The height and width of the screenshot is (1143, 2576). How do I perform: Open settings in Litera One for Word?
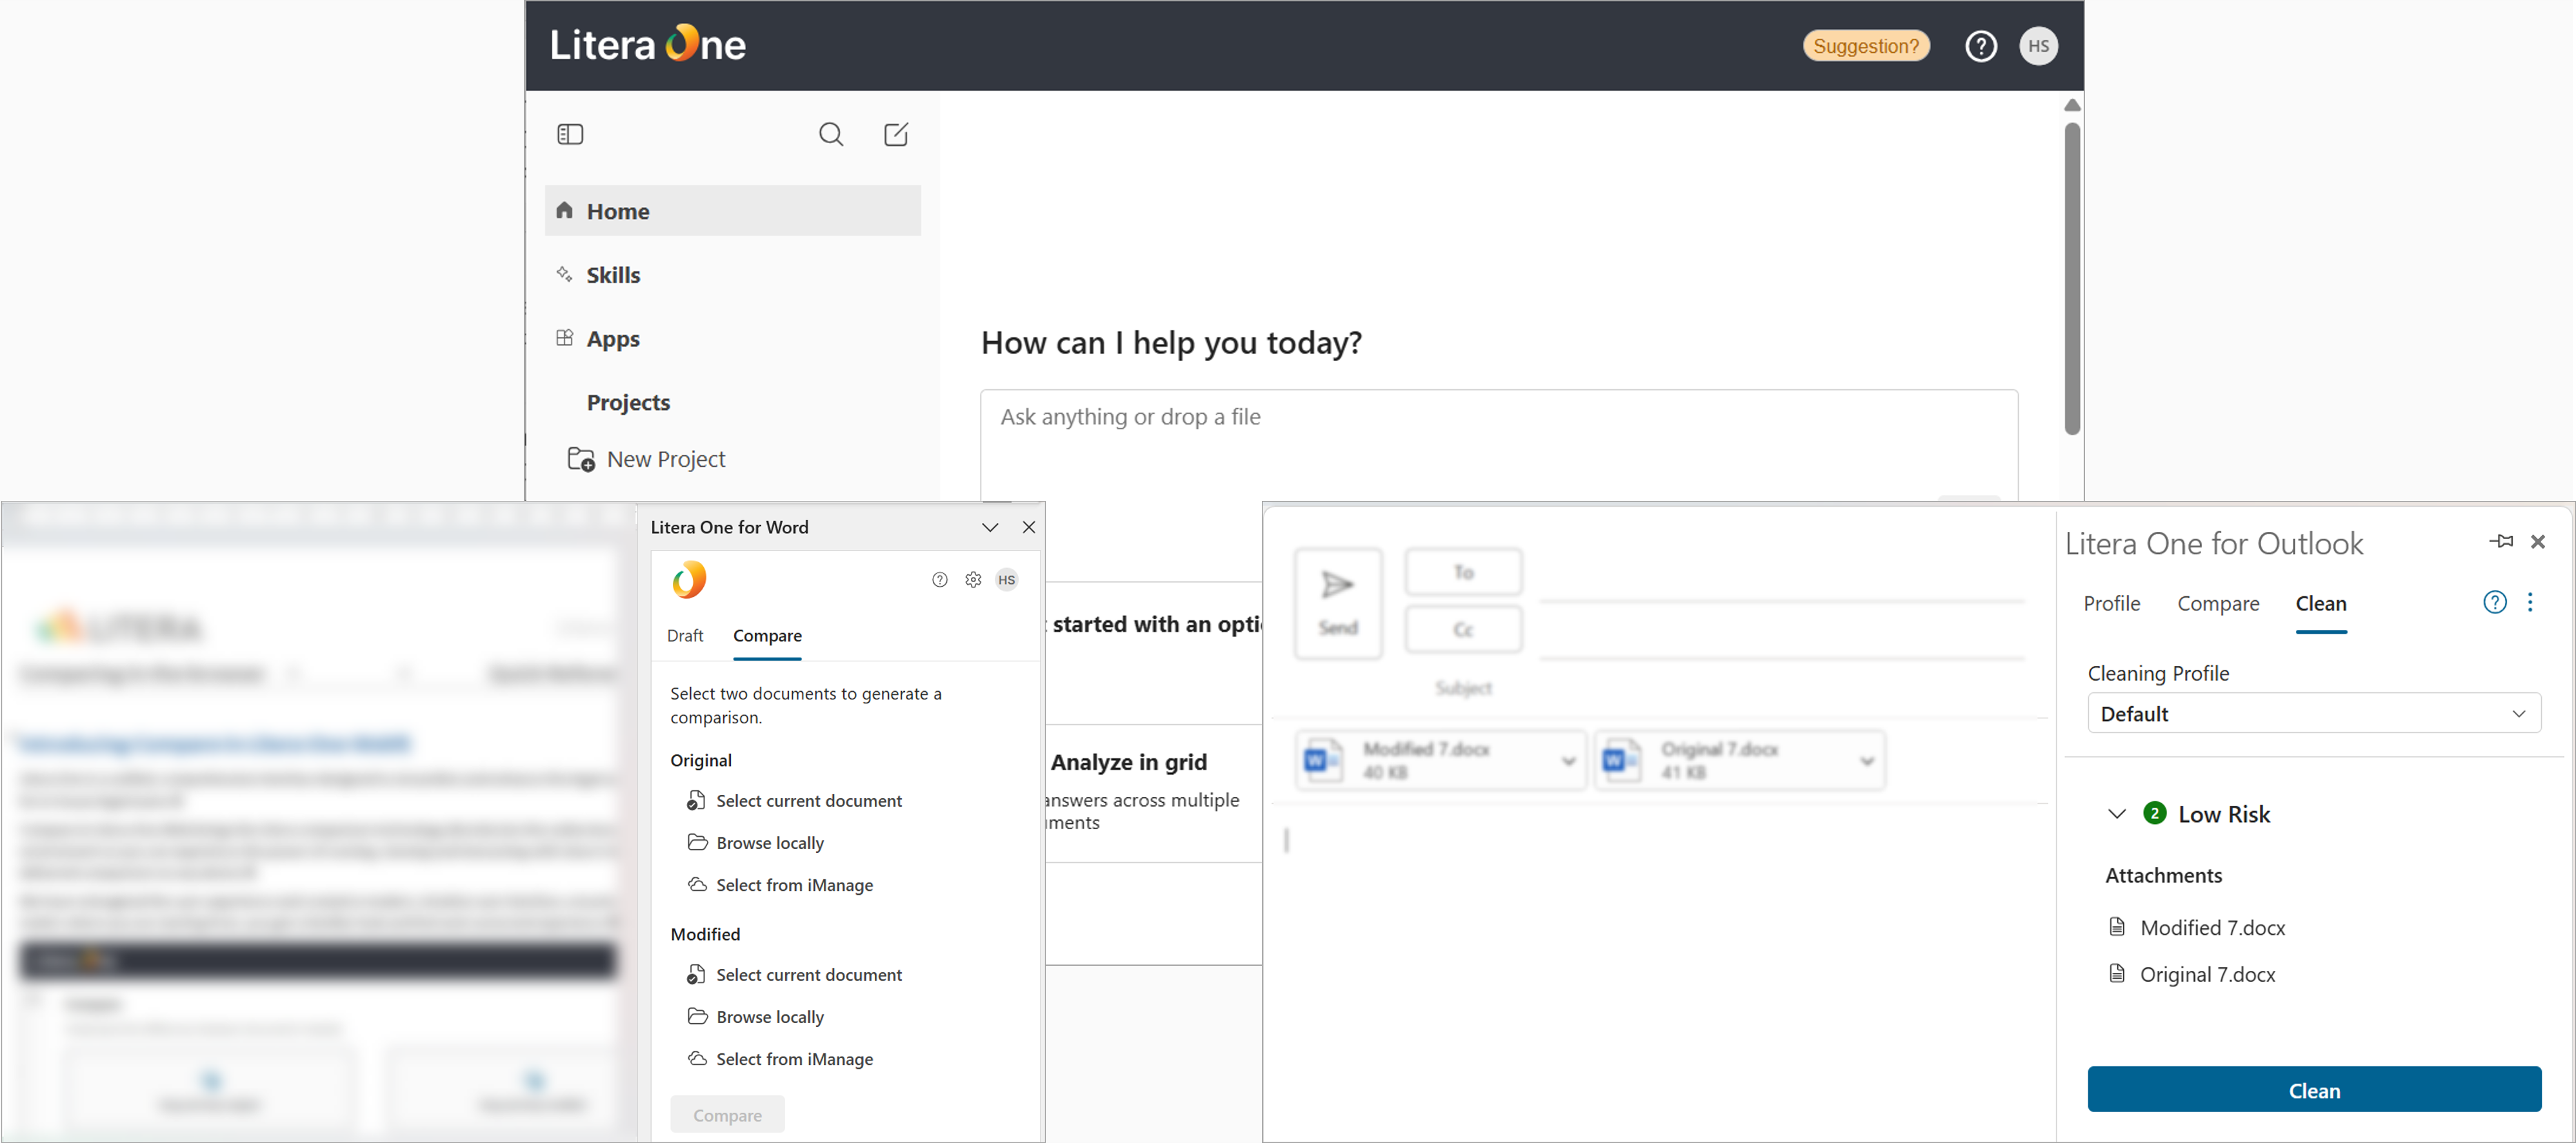(973, 580)
